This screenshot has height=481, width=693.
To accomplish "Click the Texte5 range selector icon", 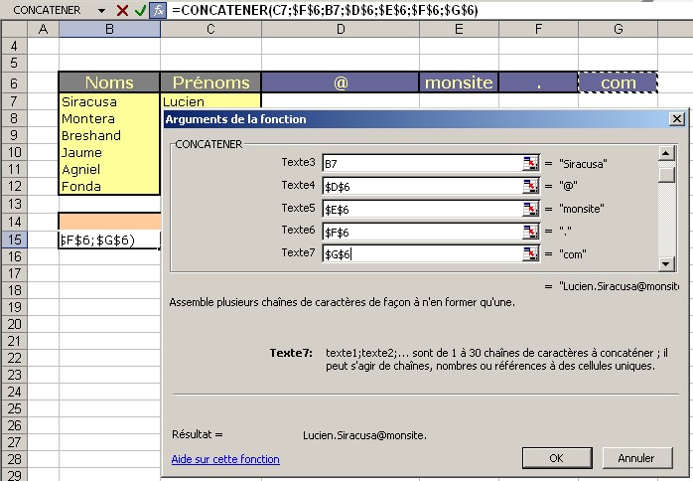I will (531, 209).
